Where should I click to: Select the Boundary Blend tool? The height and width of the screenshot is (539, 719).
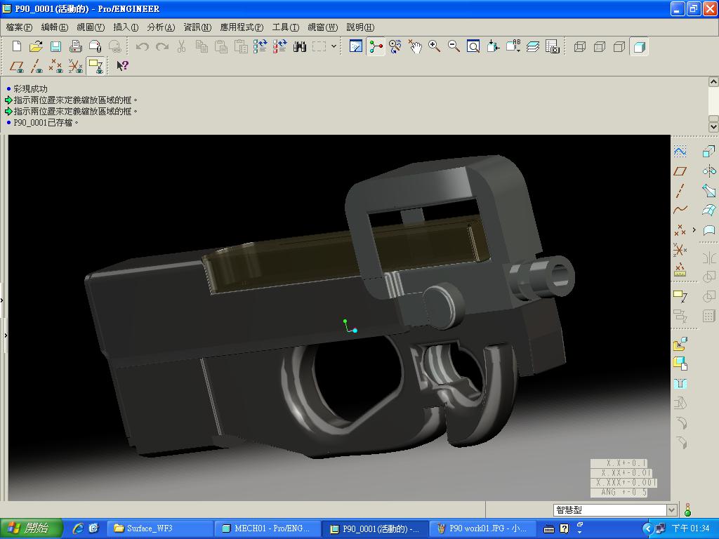point(709,210)
